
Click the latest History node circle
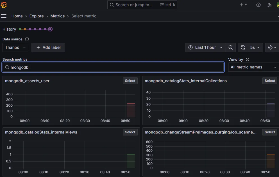coord(50,29)
